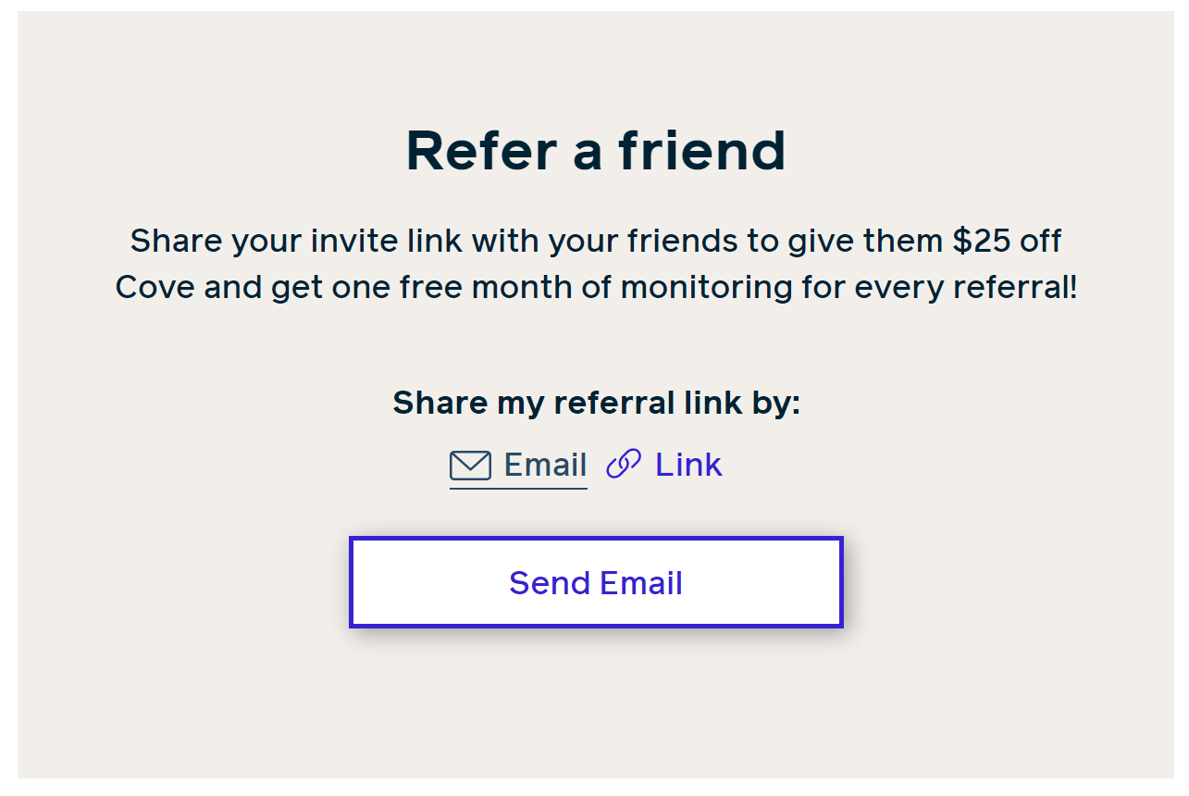Viewport: 1189px width, 796px height.
Task: Click the underline beneath the Email option
Action: click(x=518, y=488)
